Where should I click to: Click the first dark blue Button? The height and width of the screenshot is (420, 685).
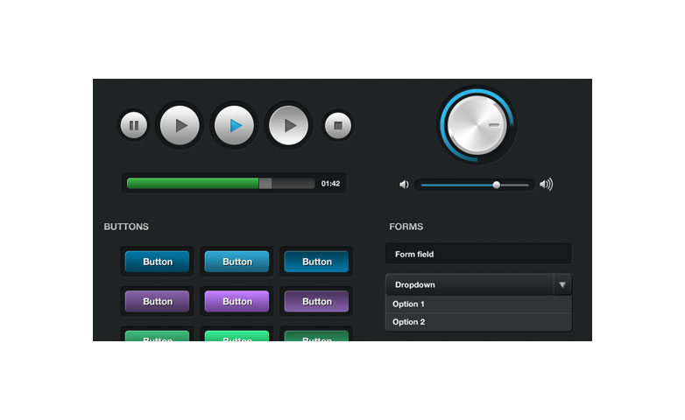pos(158,262)
